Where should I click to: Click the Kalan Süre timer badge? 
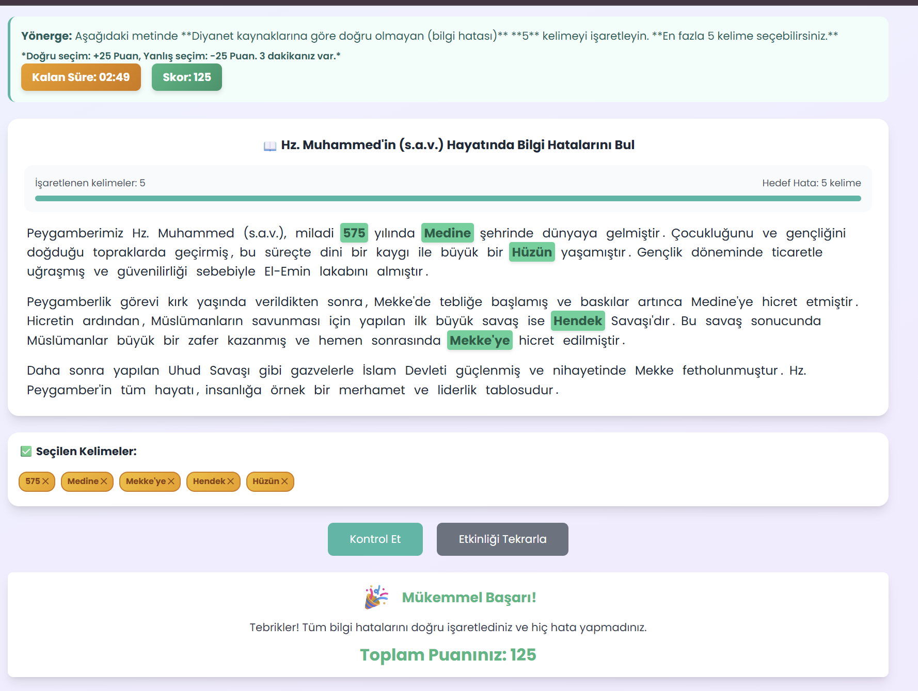point(81,77)
